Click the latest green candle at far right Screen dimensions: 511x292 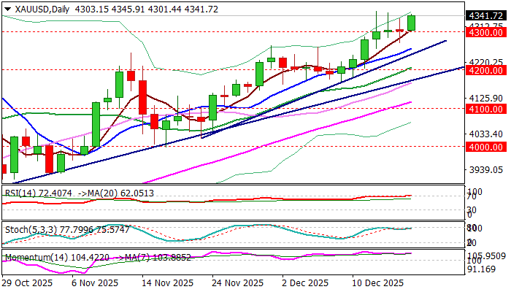(412, 23)
